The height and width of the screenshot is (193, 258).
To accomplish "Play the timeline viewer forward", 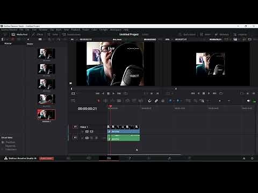I will (x=209, y=93).
